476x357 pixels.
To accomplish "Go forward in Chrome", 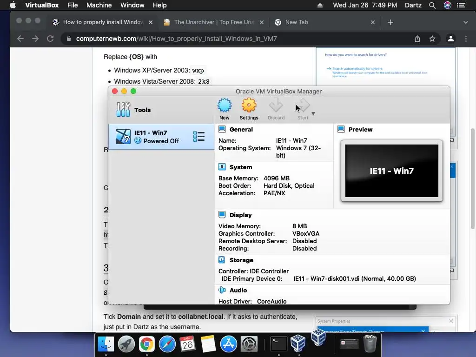I will click(x=35, y=39).
